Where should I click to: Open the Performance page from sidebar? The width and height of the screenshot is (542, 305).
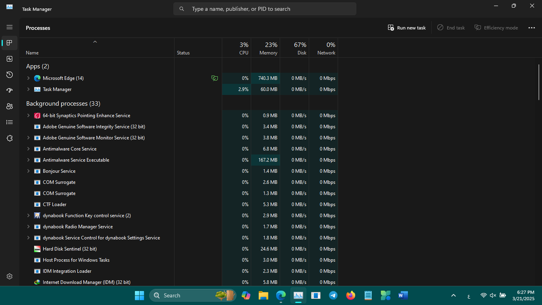click(9, 59)
